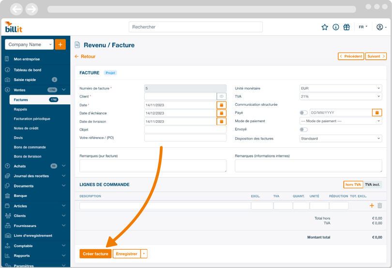
Task: Delete order line with trash icon
Action: pyautogui.click(x=380, y=206)
